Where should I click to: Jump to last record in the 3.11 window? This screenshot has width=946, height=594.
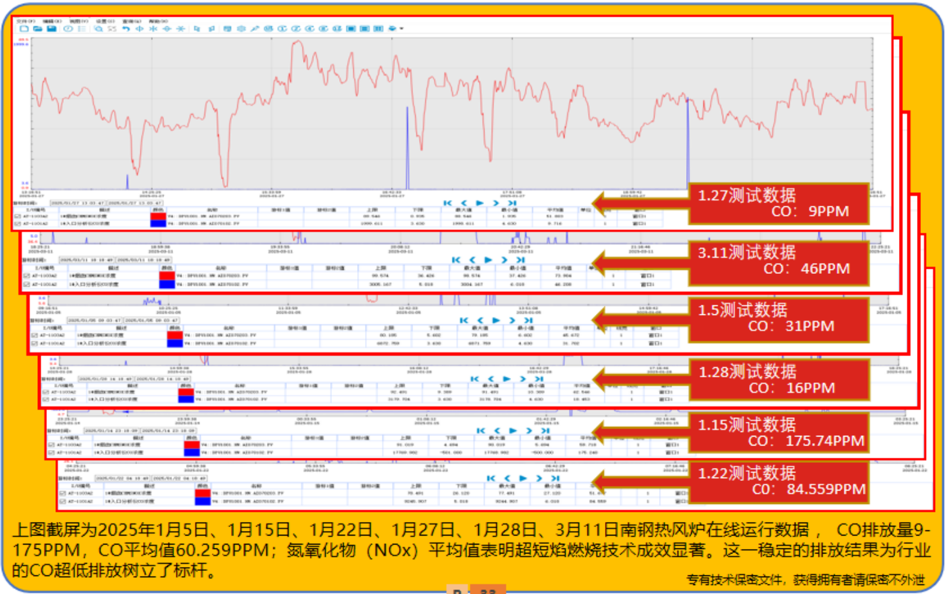pyautogui.click(x=520, y=260)
